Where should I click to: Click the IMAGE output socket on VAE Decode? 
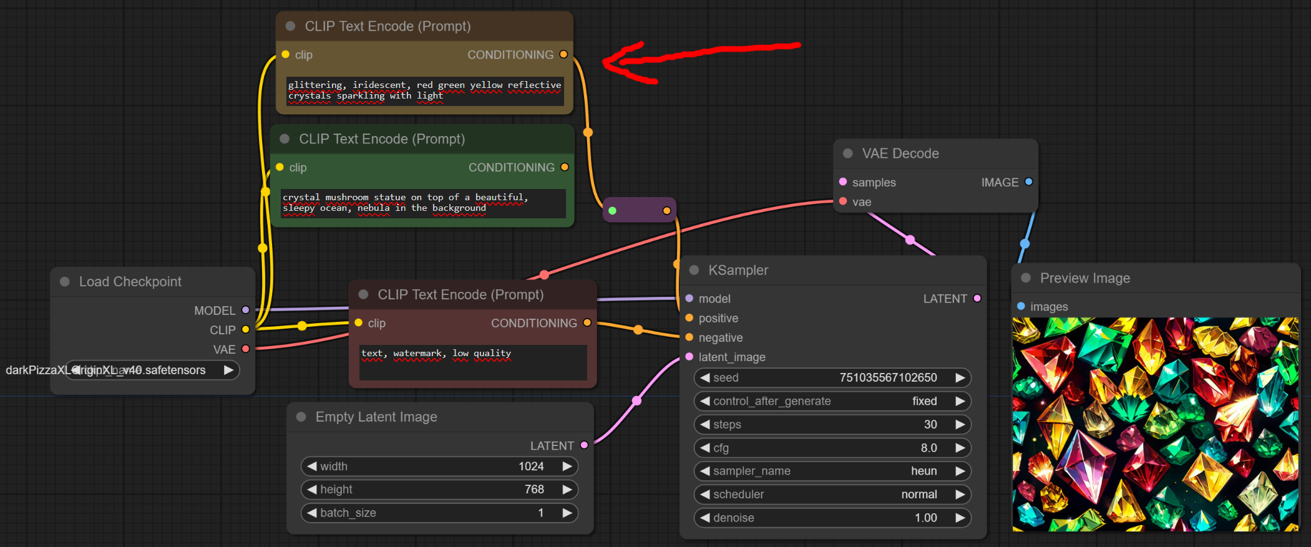point(1028,182)
